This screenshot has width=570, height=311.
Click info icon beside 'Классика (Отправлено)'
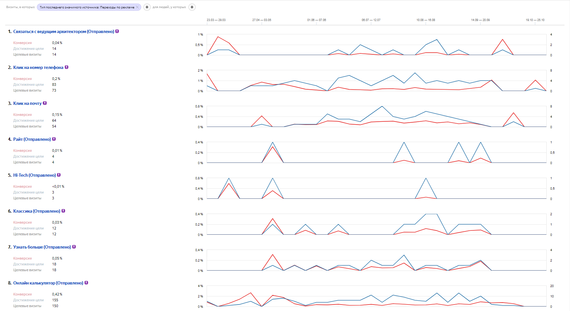pyautogui.click(x=63, y=211)
